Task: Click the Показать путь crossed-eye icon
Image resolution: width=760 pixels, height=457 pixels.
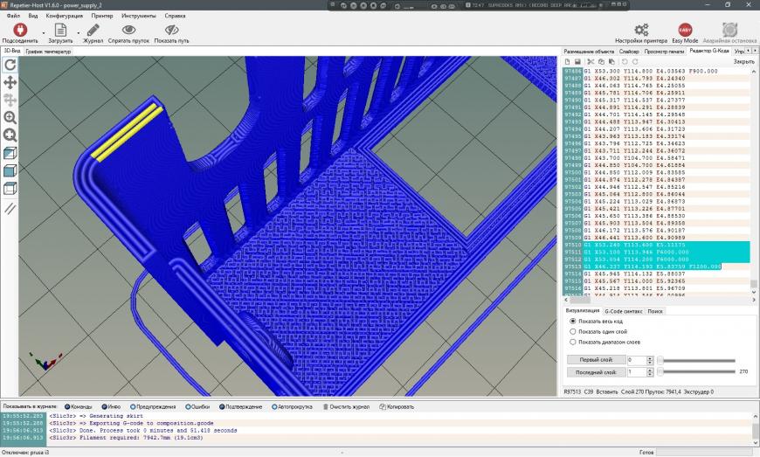Action: pyautogui.click(x=171, y=30)
